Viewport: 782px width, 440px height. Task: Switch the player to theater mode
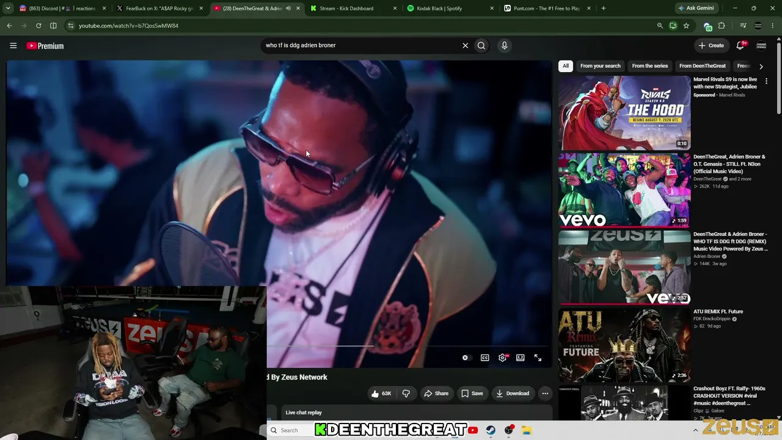coord(520,358)
